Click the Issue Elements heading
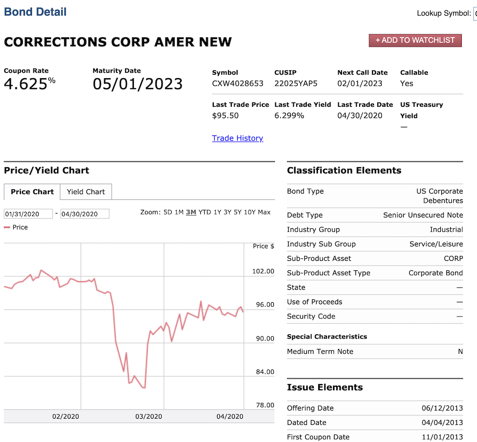 coord(325,387)
